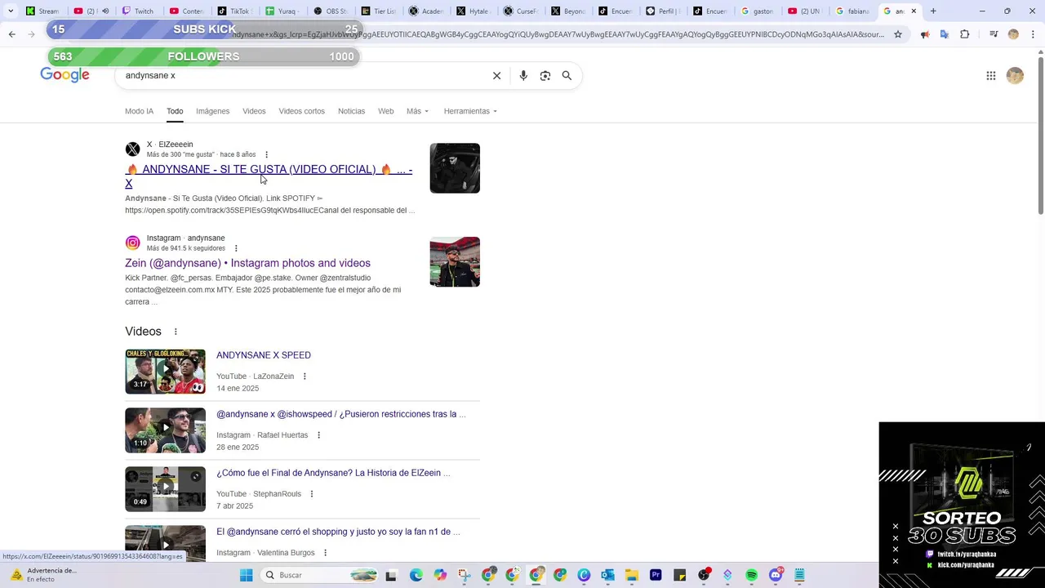Select the Noticias search tab
The image size is (1045, 588).
351,111
